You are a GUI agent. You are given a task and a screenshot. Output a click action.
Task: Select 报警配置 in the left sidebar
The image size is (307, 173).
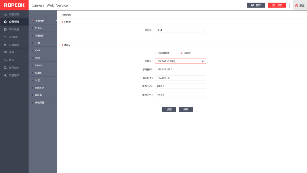tap(14, 45)
